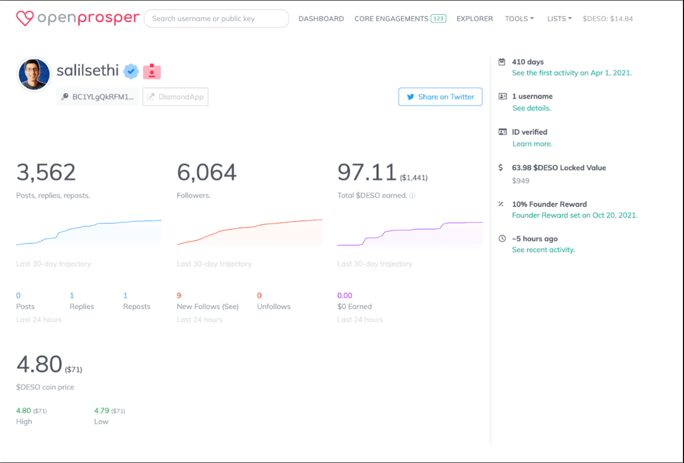Open Core Engagements in the navigation
This screenshot has width=684, height=463.
(x=400, y=19)
